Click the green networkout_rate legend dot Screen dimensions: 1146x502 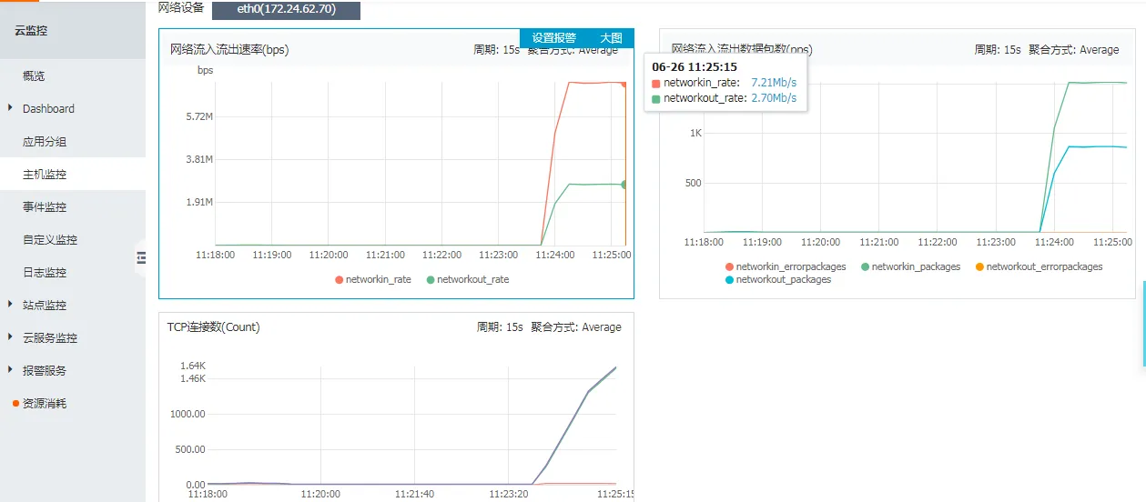click(x=431, y=279)
